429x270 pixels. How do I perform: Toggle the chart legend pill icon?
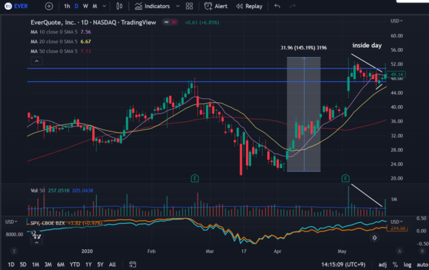[170, 22]
